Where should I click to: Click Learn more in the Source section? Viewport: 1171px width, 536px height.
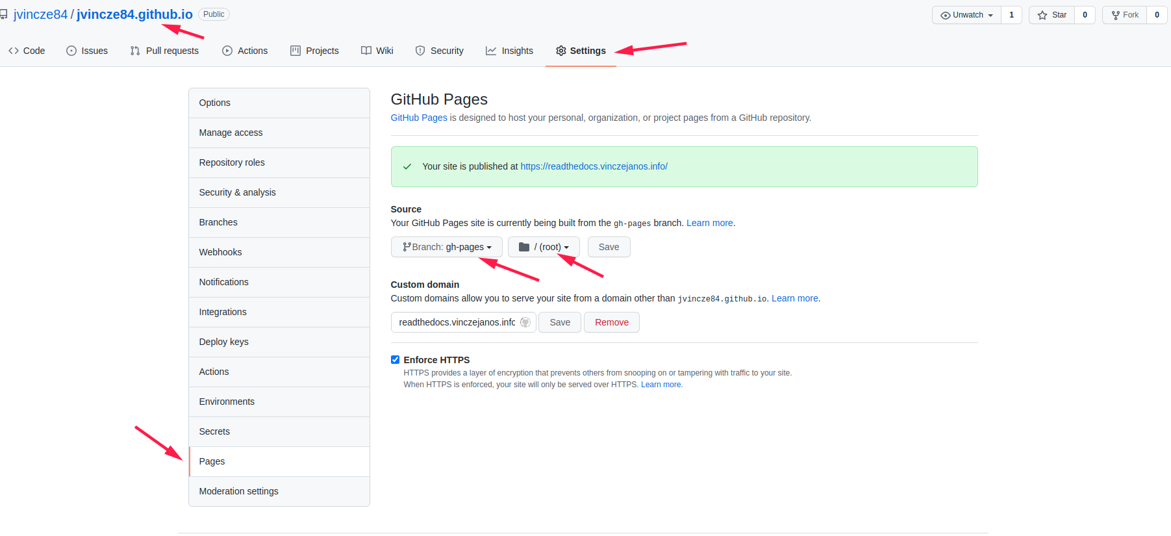(709, 223)
